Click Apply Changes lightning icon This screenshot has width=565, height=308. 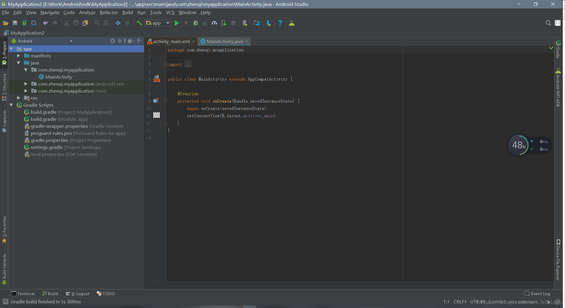(186, 23)
